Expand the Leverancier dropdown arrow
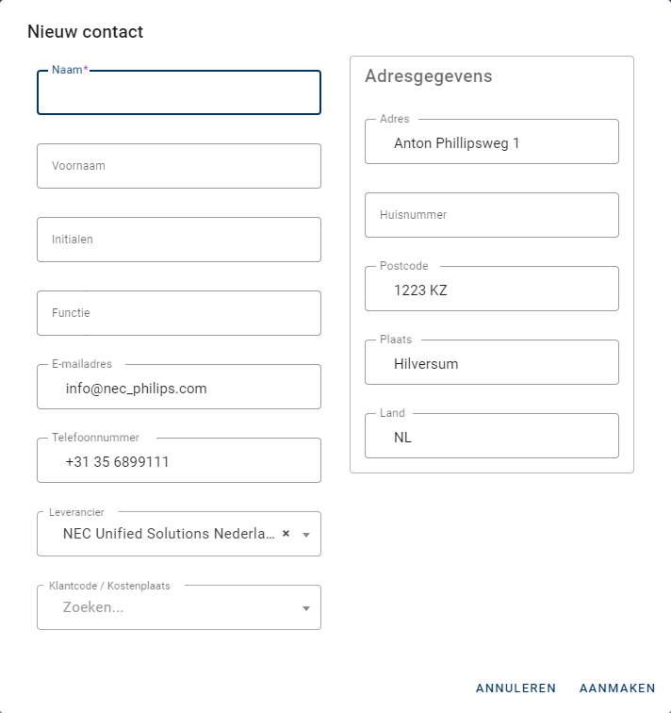671x713 pixels. (306, 535)
